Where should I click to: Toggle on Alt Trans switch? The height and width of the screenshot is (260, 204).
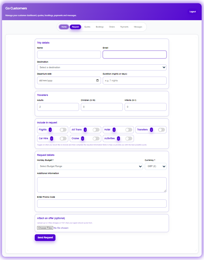tap(96, 130)
